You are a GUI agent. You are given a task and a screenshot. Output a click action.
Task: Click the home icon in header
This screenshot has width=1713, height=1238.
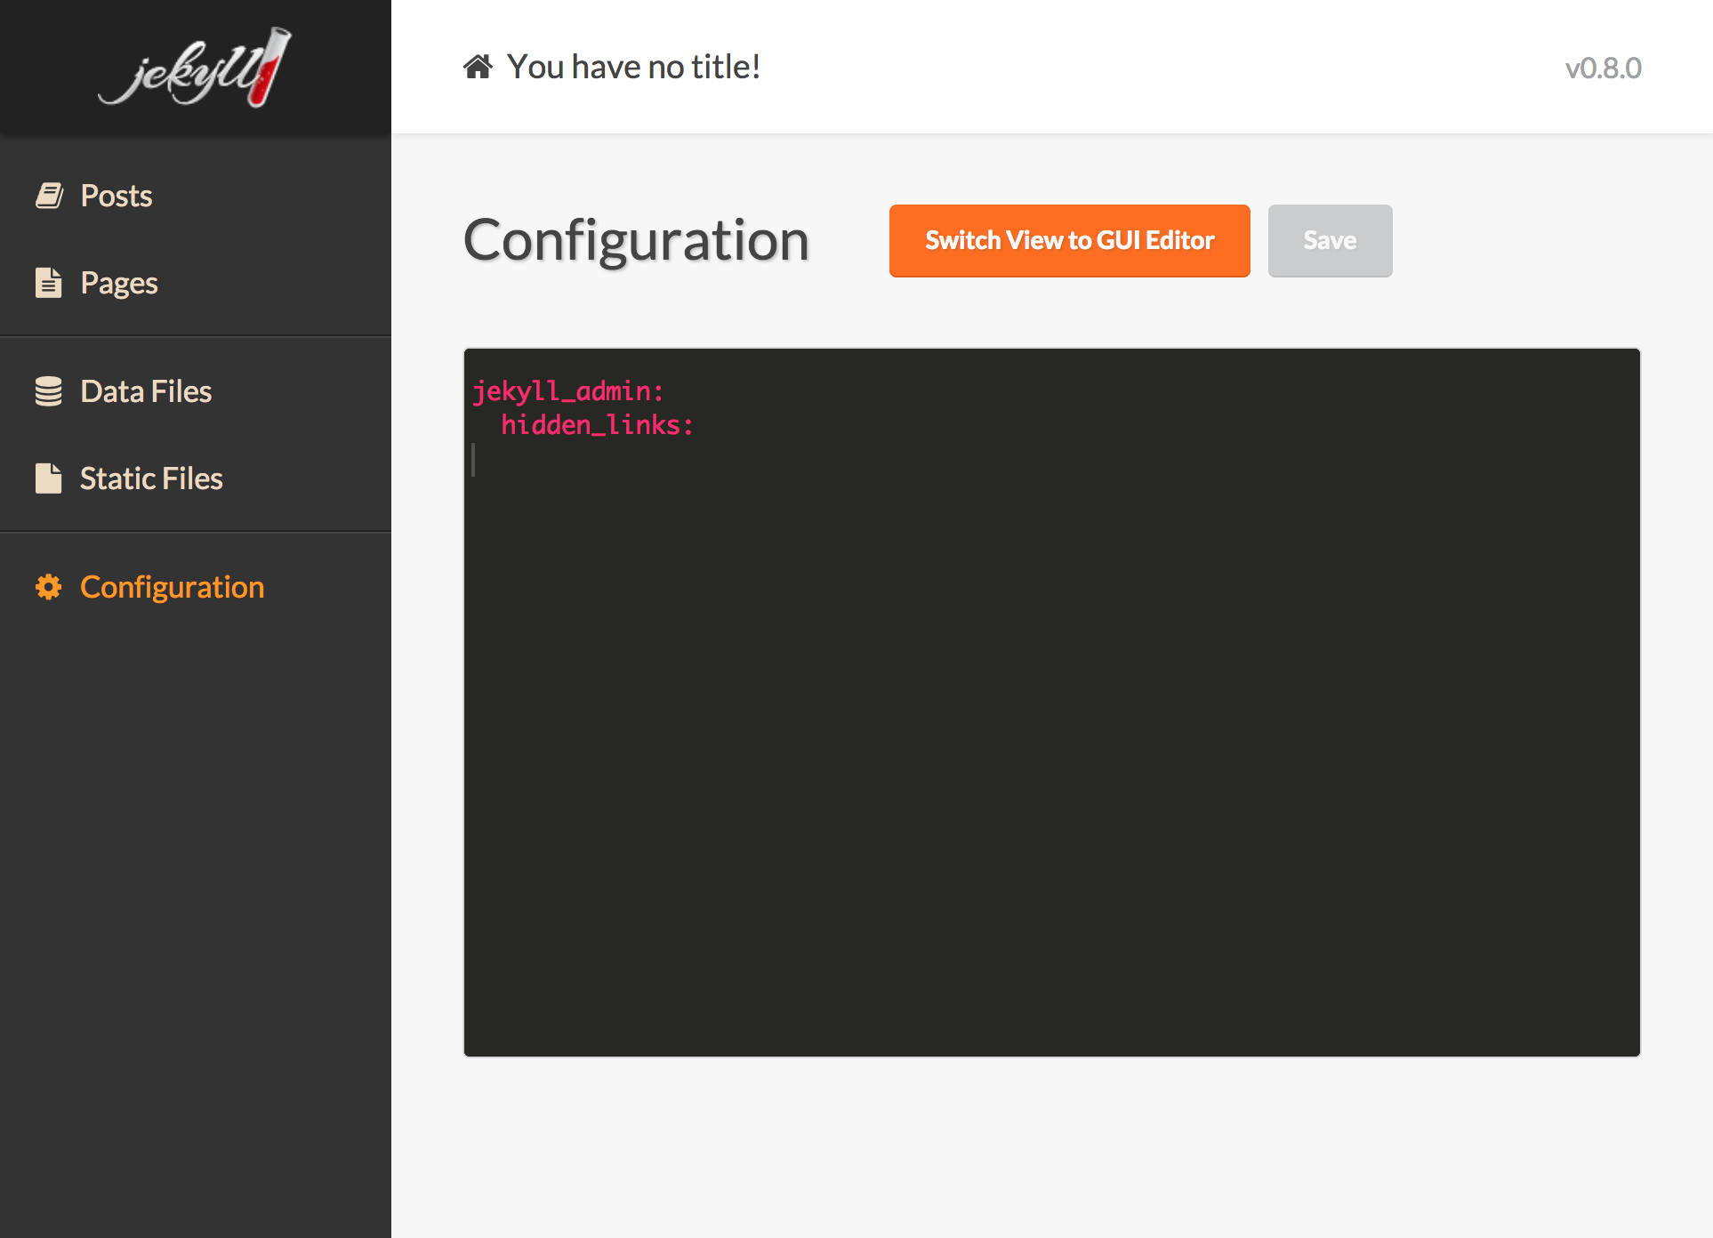tap(478, 67)
